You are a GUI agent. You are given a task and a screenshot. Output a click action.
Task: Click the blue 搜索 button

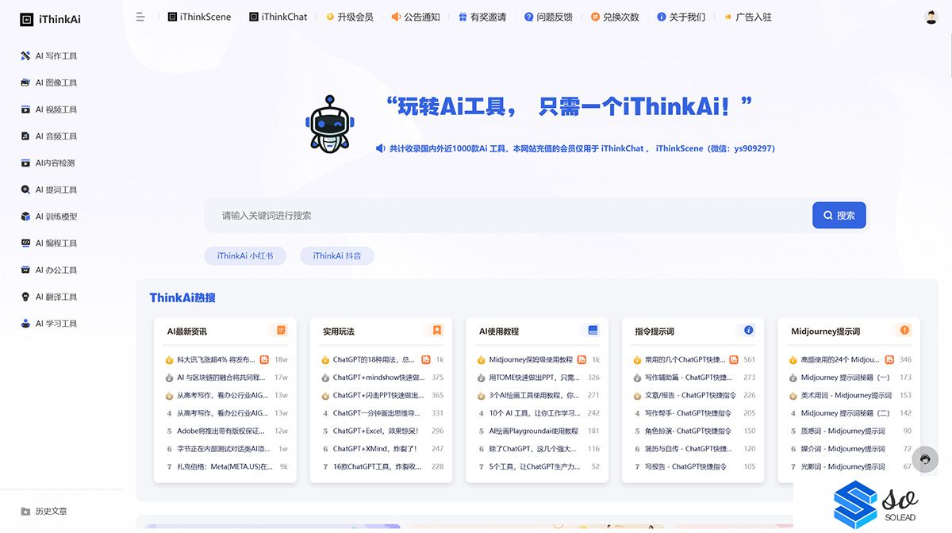[839, 215]
